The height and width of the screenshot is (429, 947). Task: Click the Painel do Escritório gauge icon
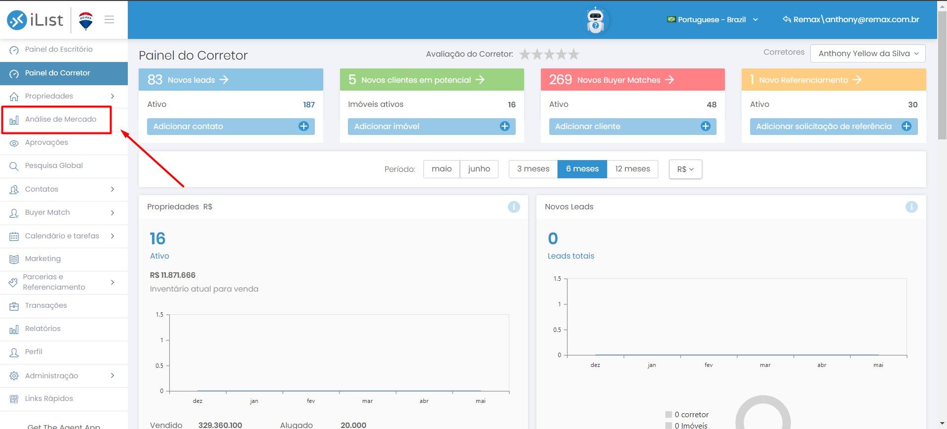point(14,50)
